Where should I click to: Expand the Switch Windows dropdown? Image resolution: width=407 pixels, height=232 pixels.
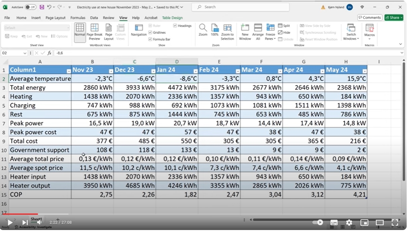coord(351,32)
